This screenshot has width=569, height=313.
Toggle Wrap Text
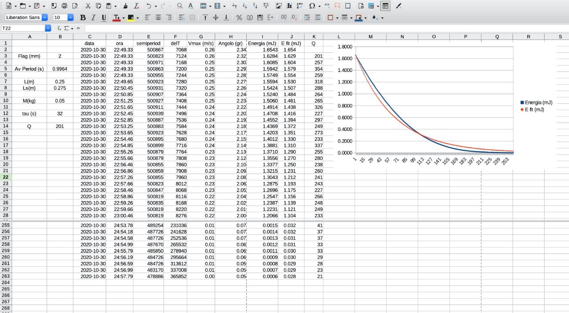181,18
